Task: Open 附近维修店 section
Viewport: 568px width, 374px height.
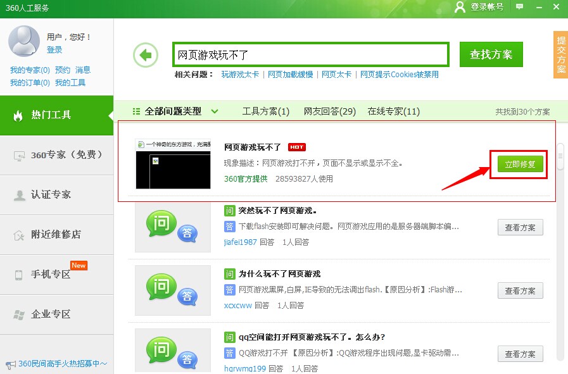Action: (x=56, y=235)
